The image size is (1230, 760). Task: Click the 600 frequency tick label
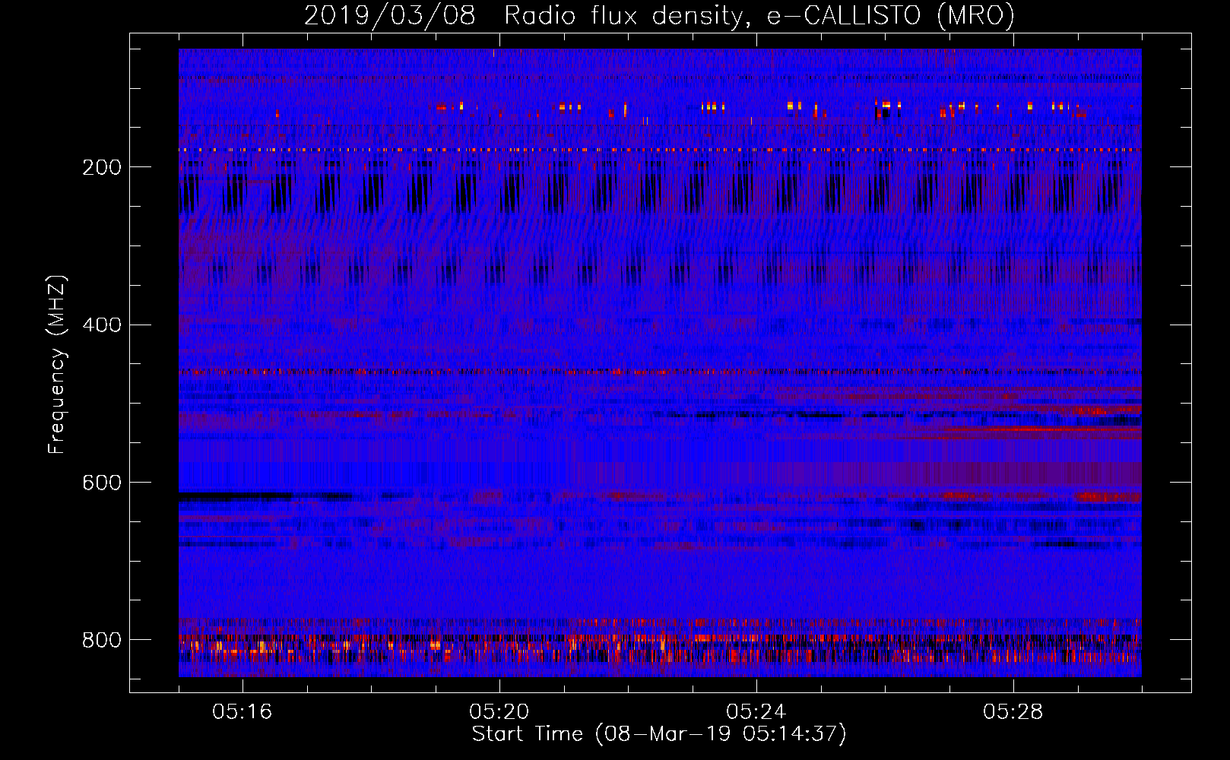(x=102, y=483)
